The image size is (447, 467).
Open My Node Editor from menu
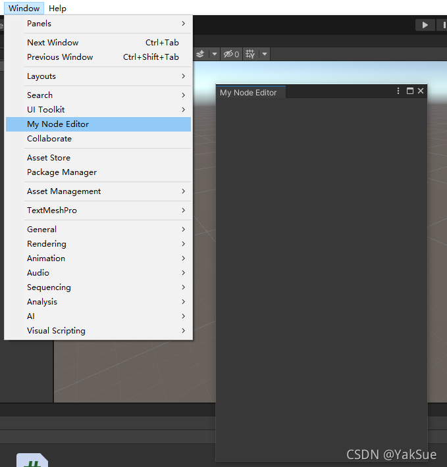(98, 124)
